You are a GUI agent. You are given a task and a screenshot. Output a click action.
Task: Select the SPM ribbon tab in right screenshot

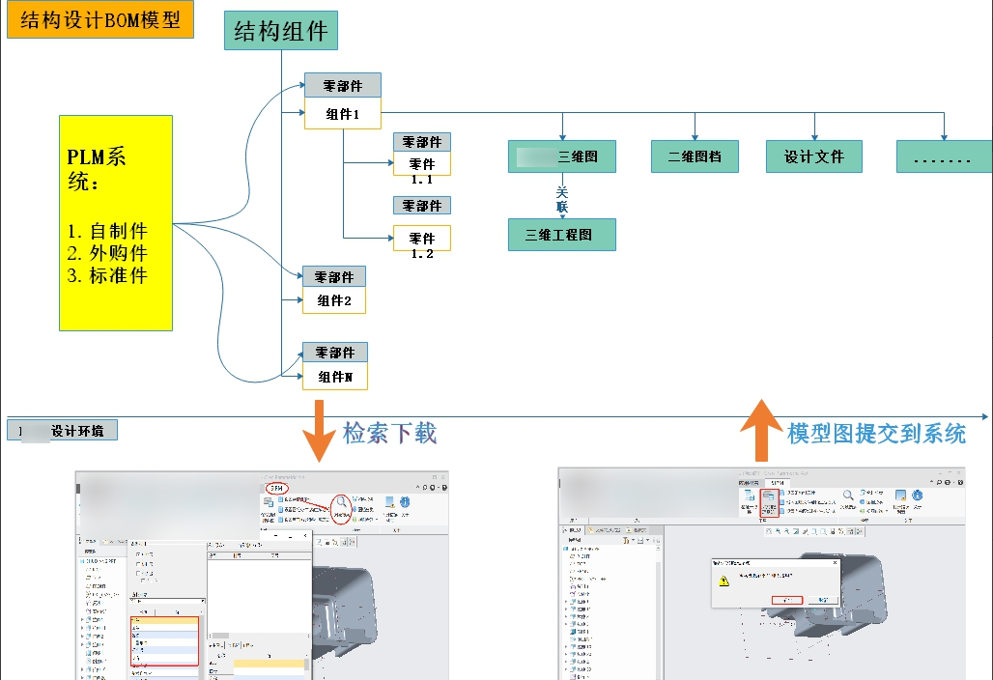coord(777,482)
